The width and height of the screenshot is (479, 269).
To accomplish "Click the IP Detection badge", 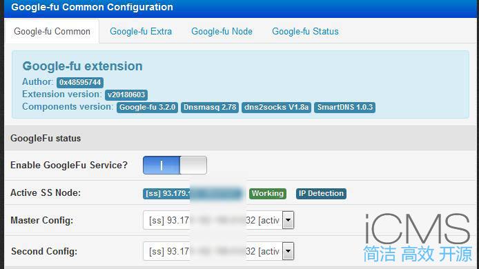I will pos(321,194).
